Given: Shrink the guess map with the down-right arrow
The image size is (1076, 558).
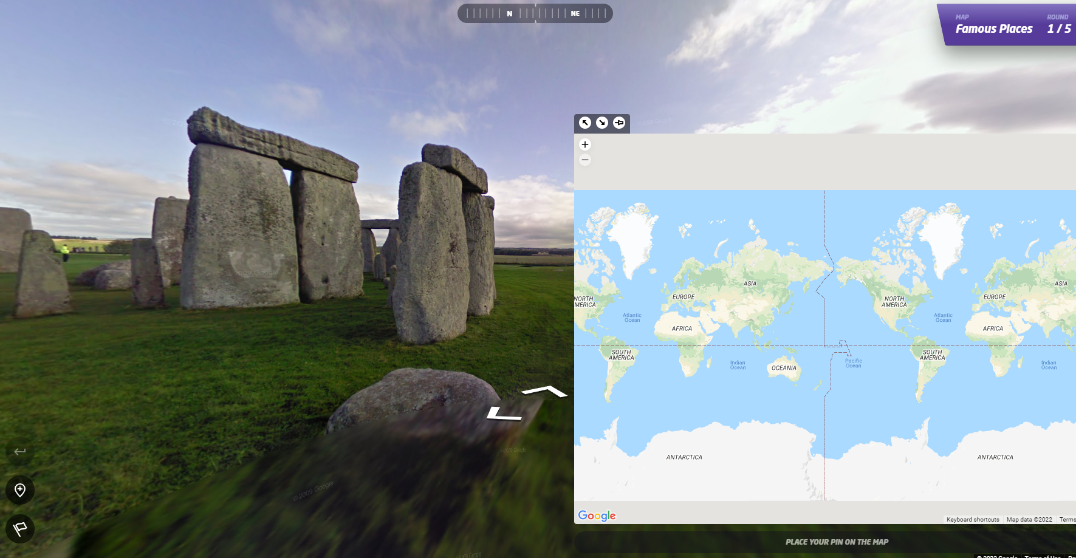Looking at the screenshot, I should click(x=602, y=123).
